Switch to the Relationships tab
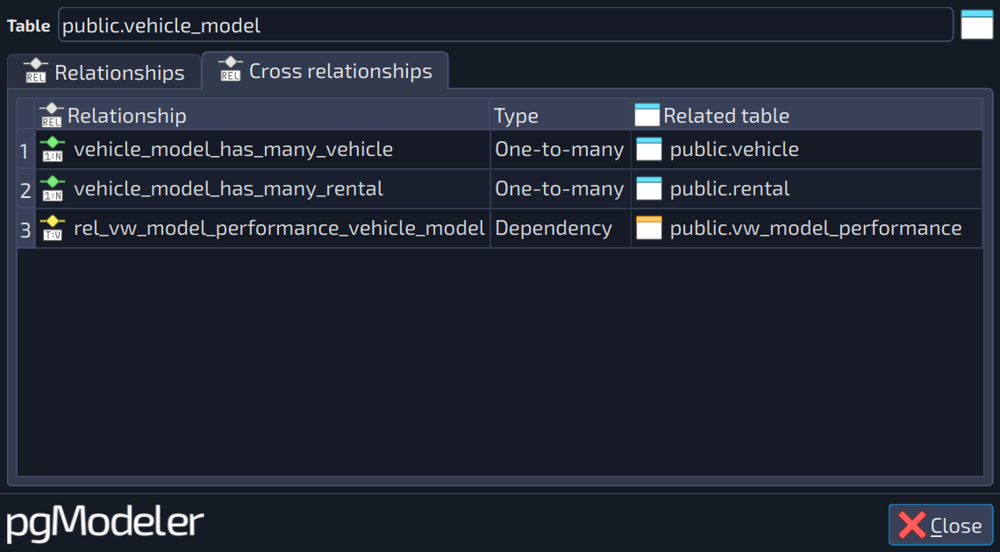 pos(104,72)
